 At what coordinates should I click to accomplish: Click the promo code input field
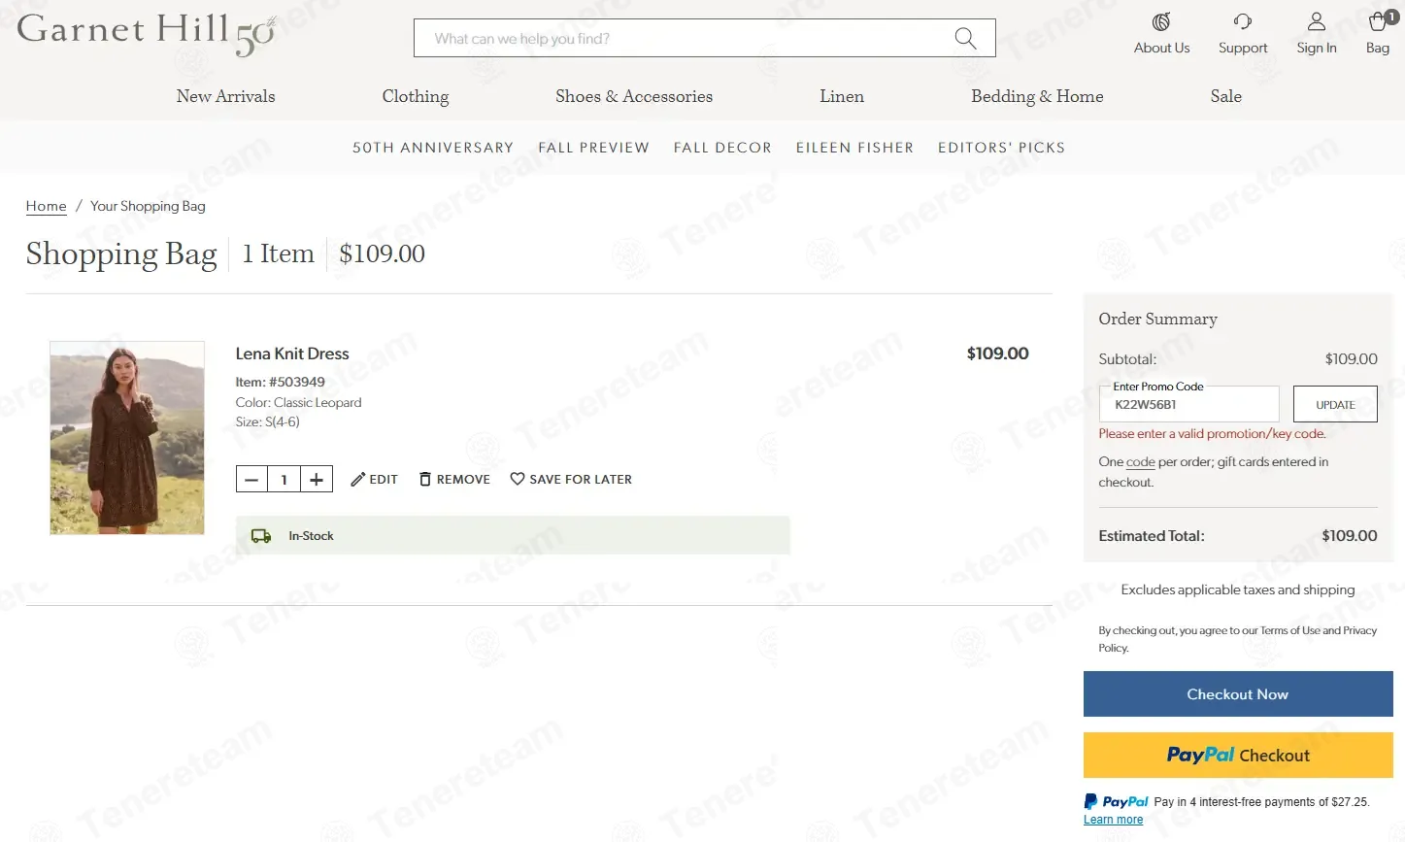coord(1188,404)
